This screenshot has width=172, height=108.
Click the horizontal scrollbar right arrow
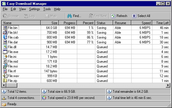click(x=168, y=85)
